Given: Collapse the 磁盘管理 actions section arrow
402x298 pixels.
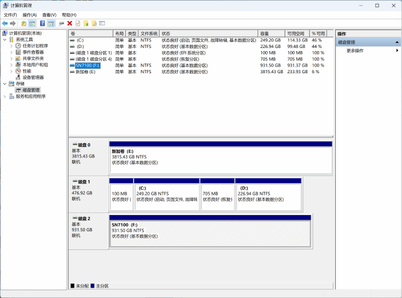Looking at the screenshot, I should 397,42.
